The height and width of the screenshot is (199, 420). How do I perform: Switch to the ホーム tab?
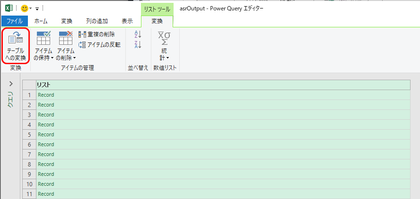(41, 21)
